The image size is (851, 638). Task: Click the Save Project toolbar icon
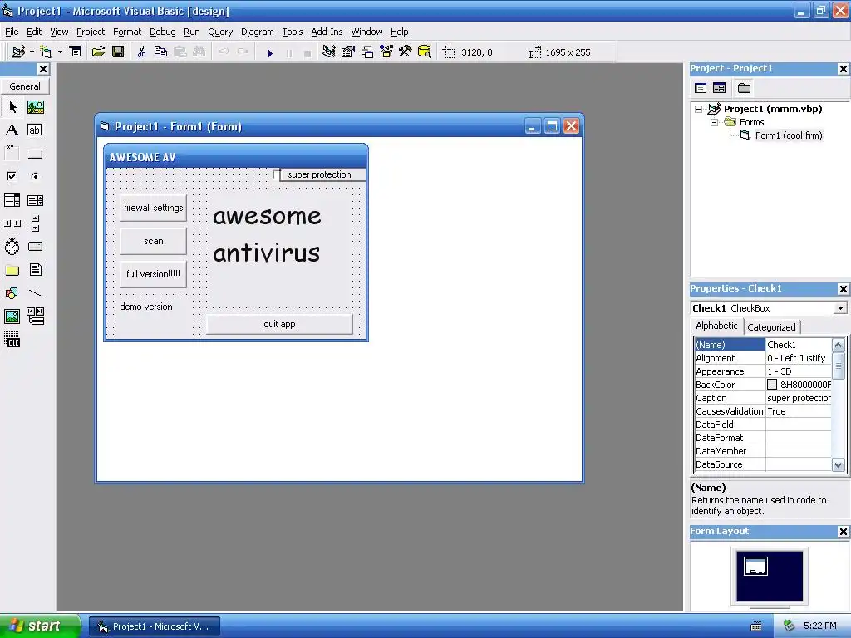pos(118,52)
